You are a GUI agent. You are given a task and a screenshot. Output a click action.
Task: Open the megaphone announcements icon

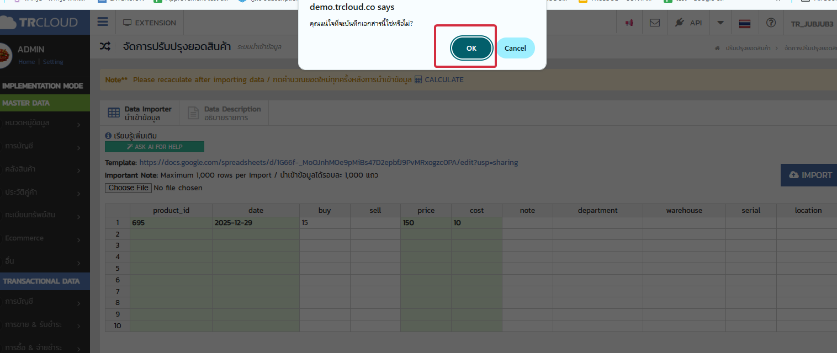628,23
